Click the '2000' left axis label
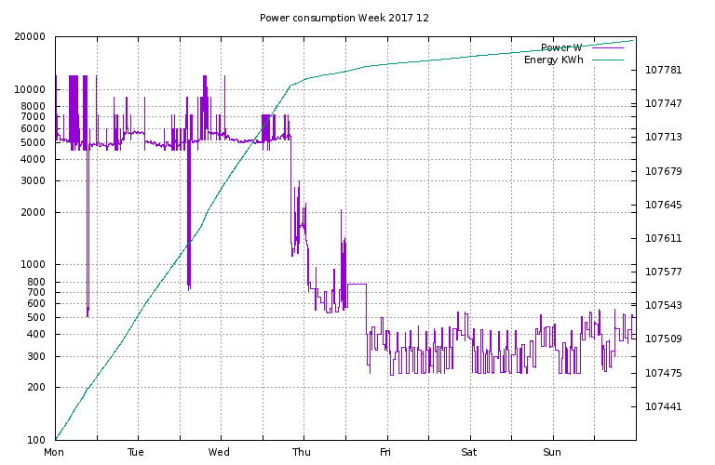715x465 pixels. 33,212
